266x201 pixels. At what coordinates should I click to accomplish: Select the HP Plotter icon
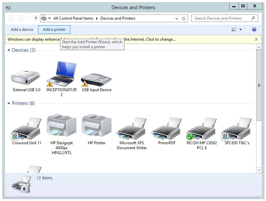point(97,128)
